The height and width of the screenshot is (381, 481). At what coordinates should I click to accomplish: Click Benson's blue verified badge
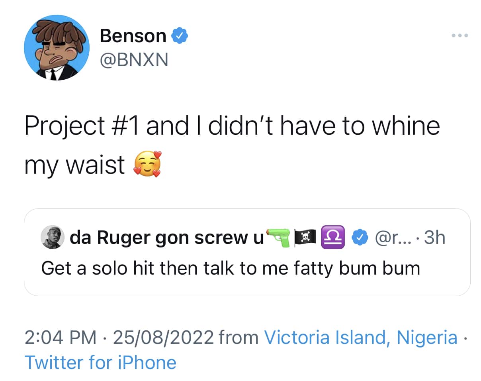pyautogui.click(x=180, y=36)
